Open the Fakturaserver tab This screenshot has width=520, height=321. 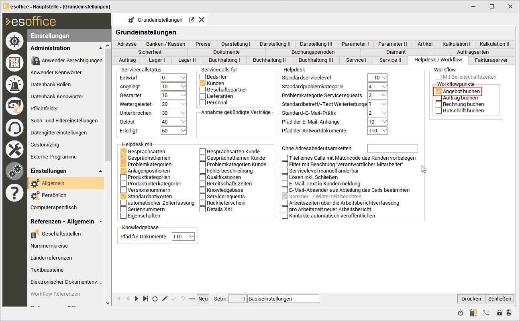(x=491, y=60)
